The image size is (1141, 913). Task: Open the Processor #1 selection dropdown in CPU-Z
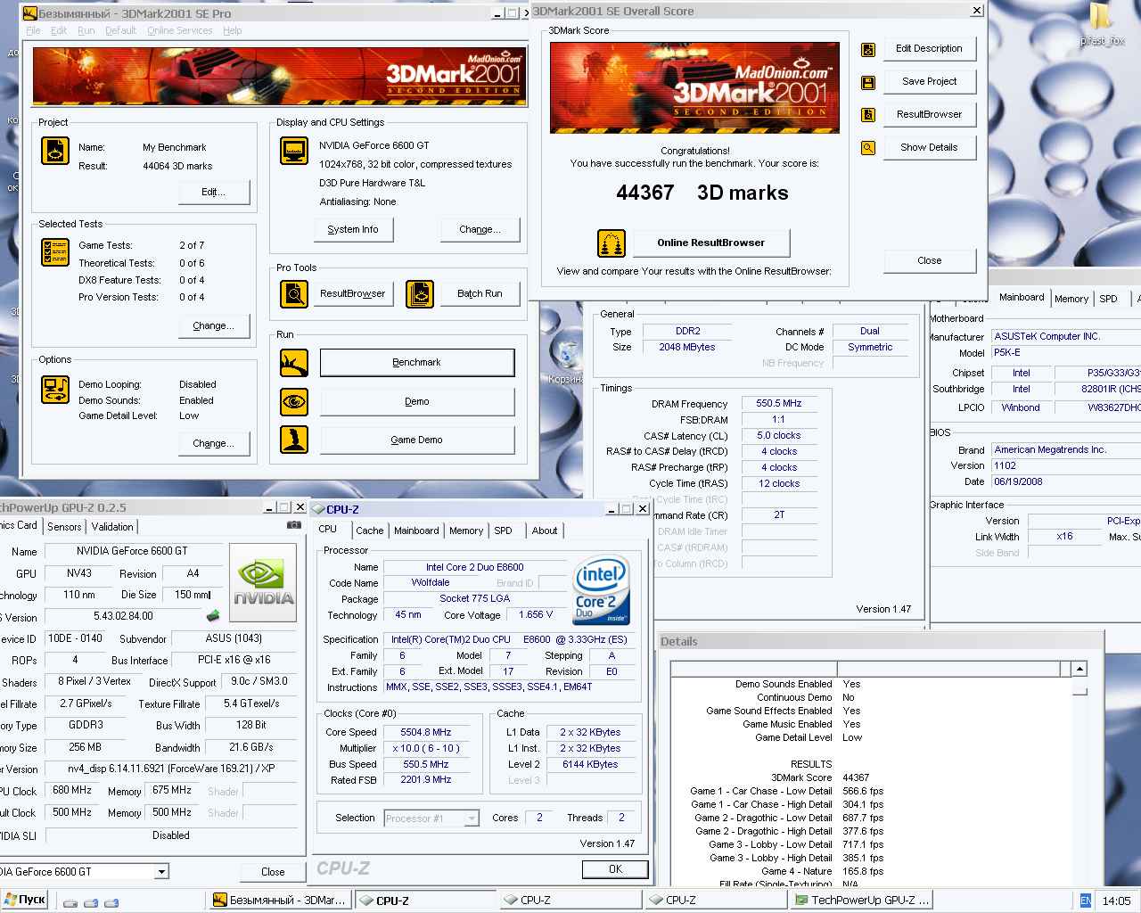pyautogui.click(x=472, y=818)
